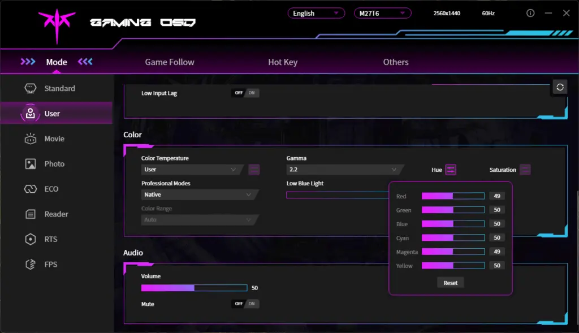
Task: Pick the Reader mode icon
Action: 31,214
